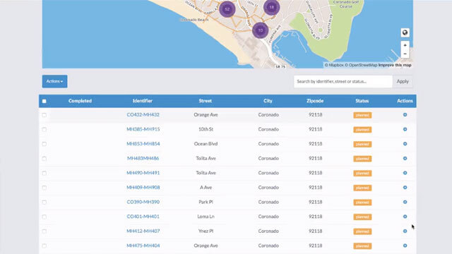Image resolution: width=452 pixels, height=254 pixels.
Task: Click planned status badge for Park Pl row
Action: click(362, 202)
